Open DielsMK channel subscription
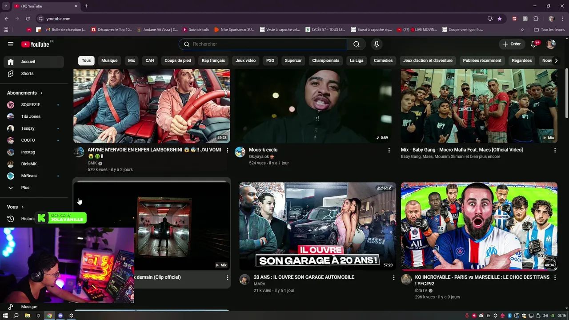 tap(34, 164)
